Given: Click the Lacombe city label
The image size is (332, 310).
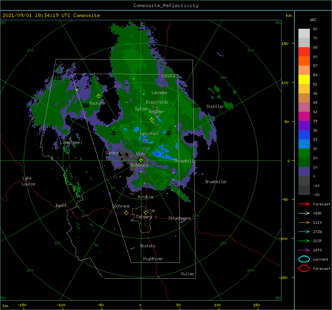Looking at the screenshot, I should (159, 93).
